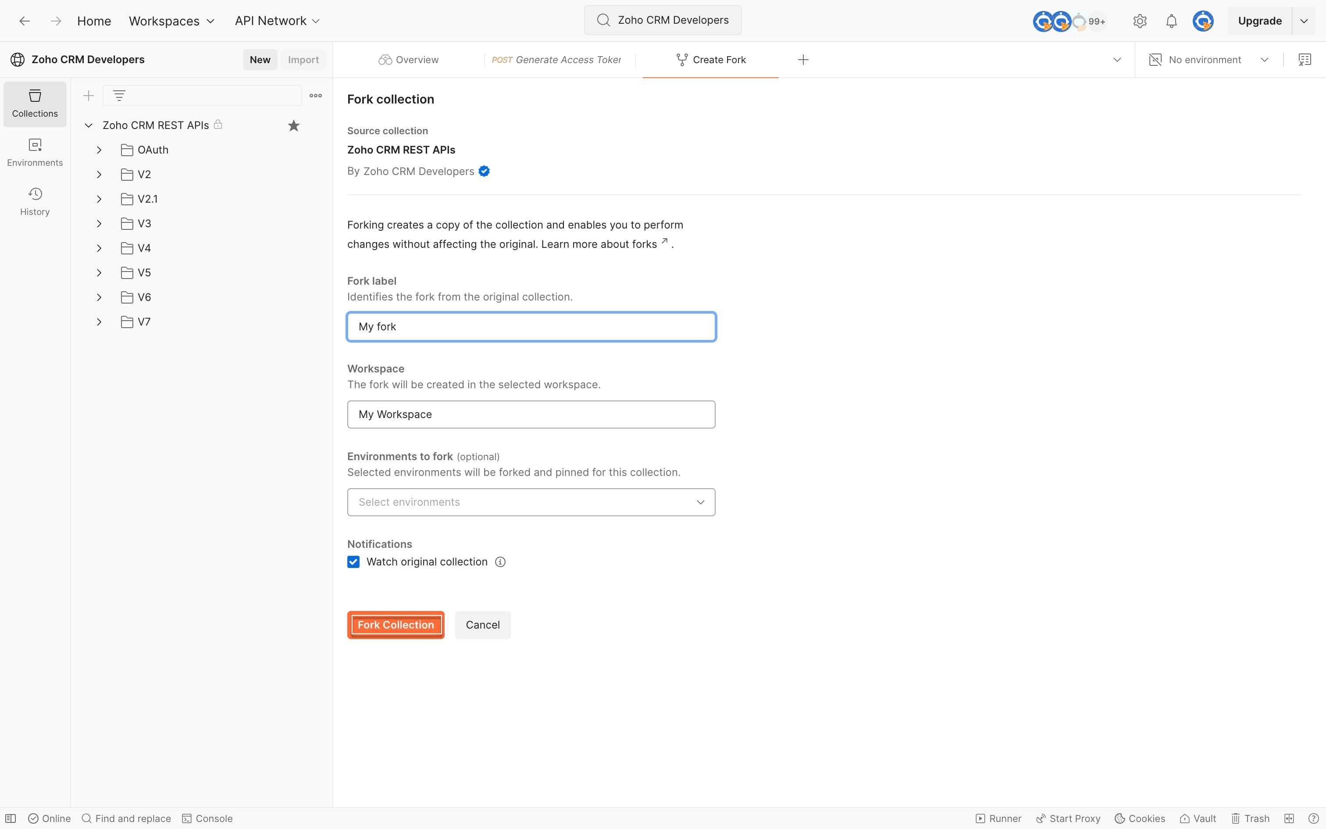This screenshot has height=829, width=1326.
Task: Open the Collections sidebar panel
Action: [35, 104]
